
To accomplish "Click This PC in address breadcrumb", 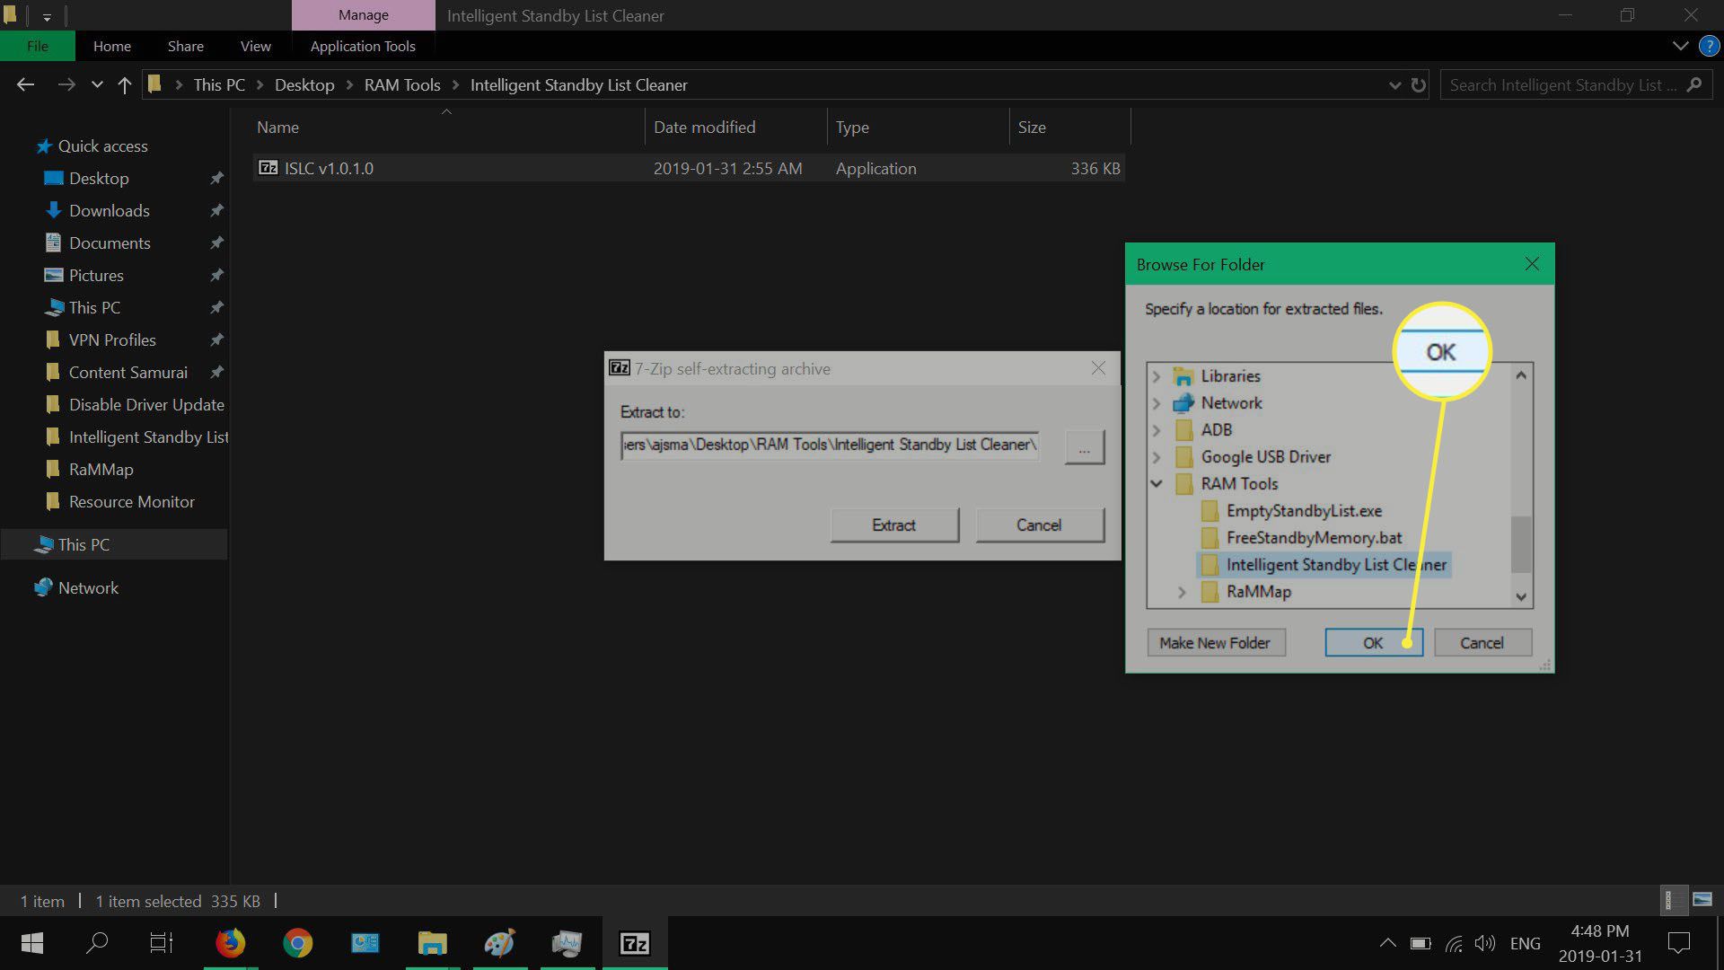I will pos(219,84).
